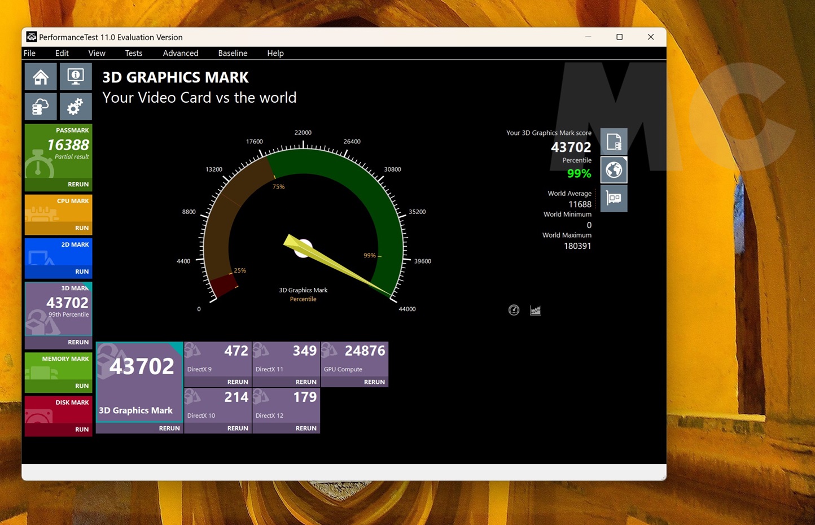Open the settings gears icon
Image resolution: width=815 pixels, height=525 pixels.
[76, 107]
